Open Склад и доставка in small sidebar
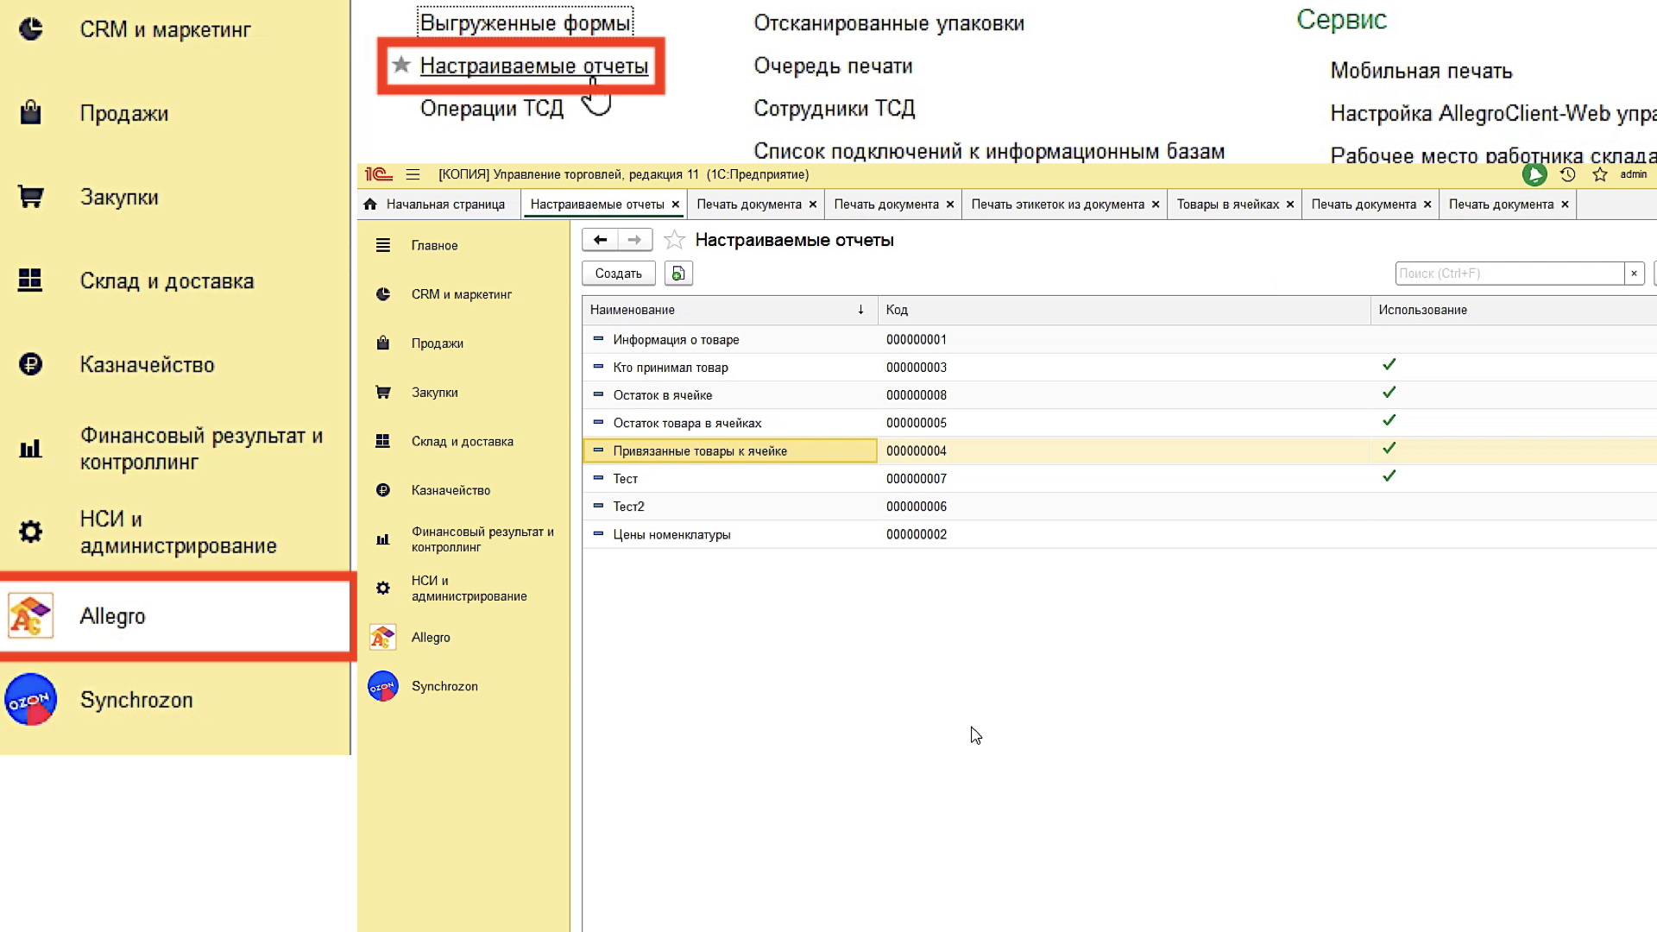1657x932 pixels. coord(463,441)
